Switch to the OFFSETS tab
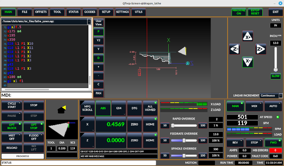 (41, 12)
